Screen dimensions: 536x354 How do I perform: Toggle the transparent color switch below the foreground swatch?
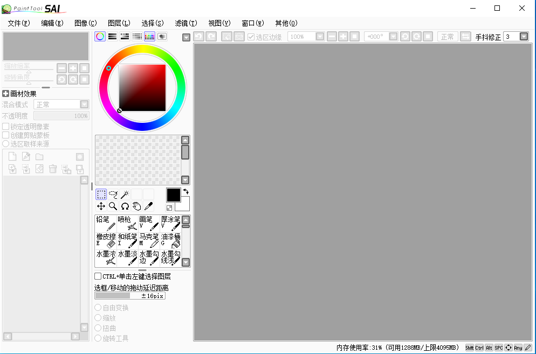pyautogui.click(x=169, y=208)
